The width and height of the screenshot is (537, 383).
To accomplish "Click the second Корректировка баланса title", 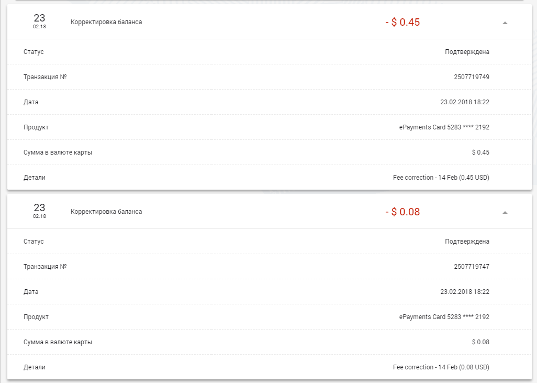I will (106, 212).
